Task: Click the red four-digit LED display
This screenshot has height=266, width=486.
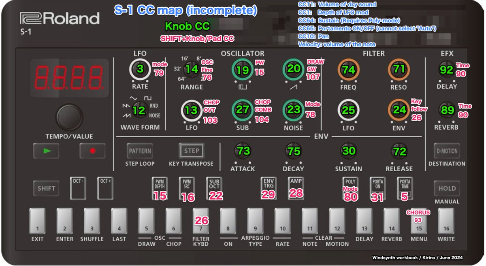Action: tap(68, 78)
